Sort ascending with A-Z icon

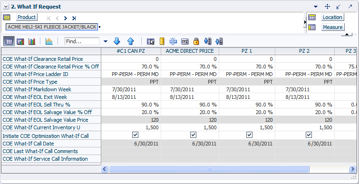coord(207,41)
